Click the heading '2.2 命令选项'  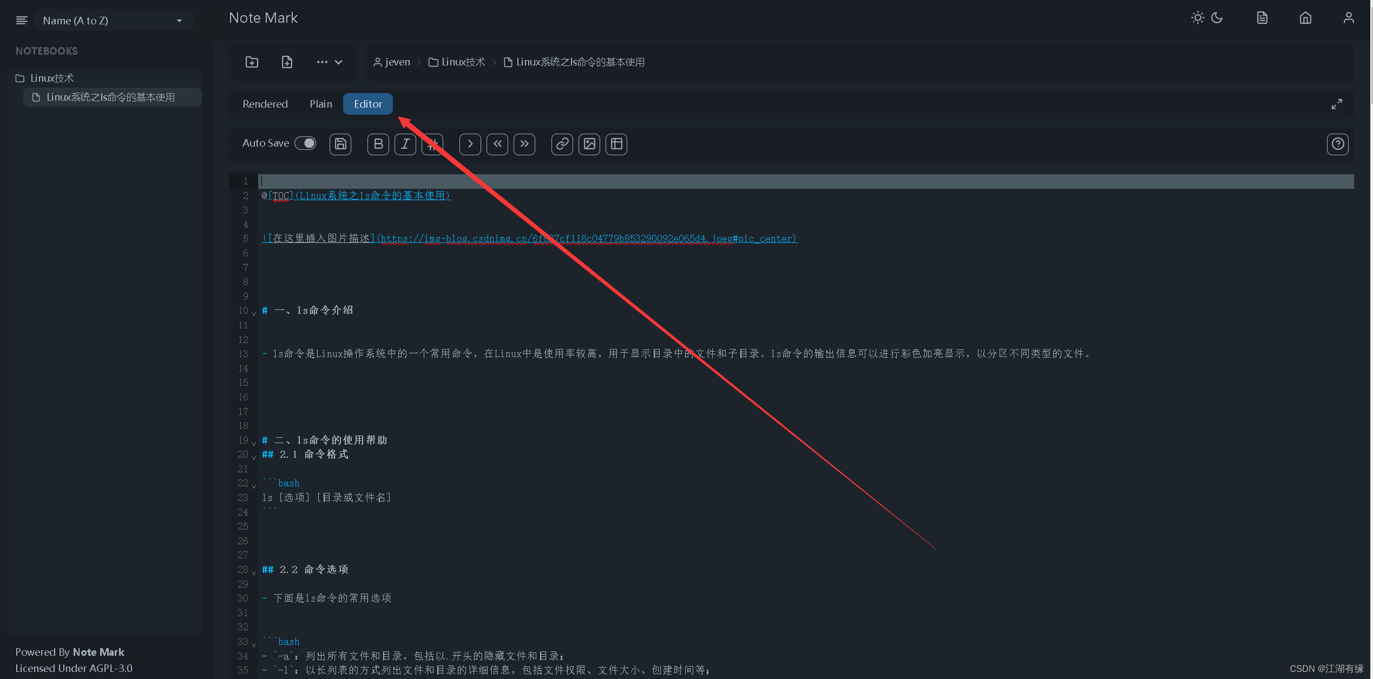[314, 570]
